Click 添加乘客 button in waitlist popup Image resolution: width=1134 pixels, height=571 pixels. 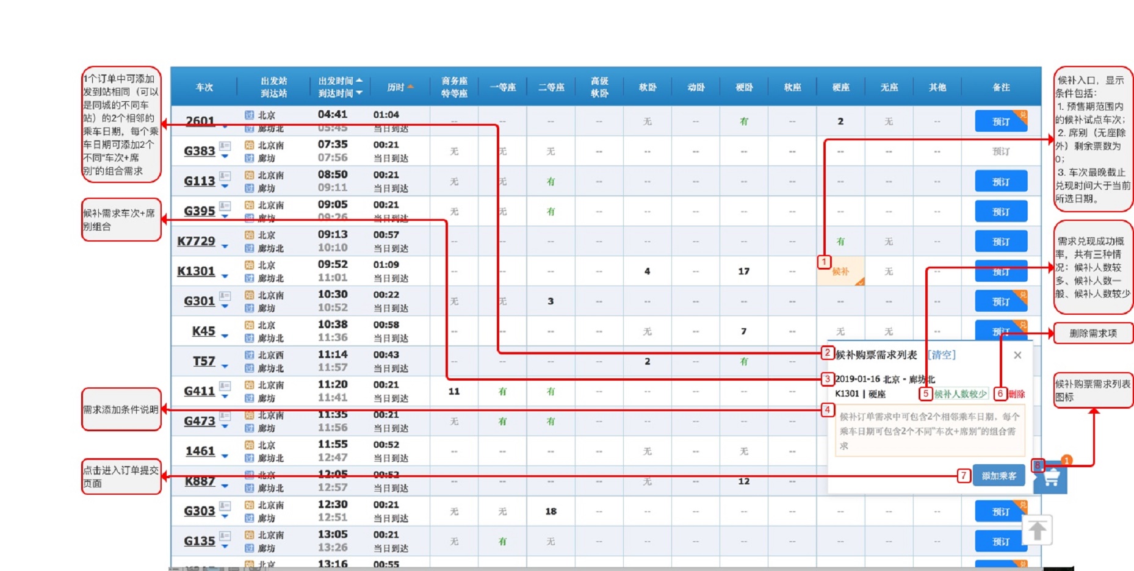[x=999, y=476]
